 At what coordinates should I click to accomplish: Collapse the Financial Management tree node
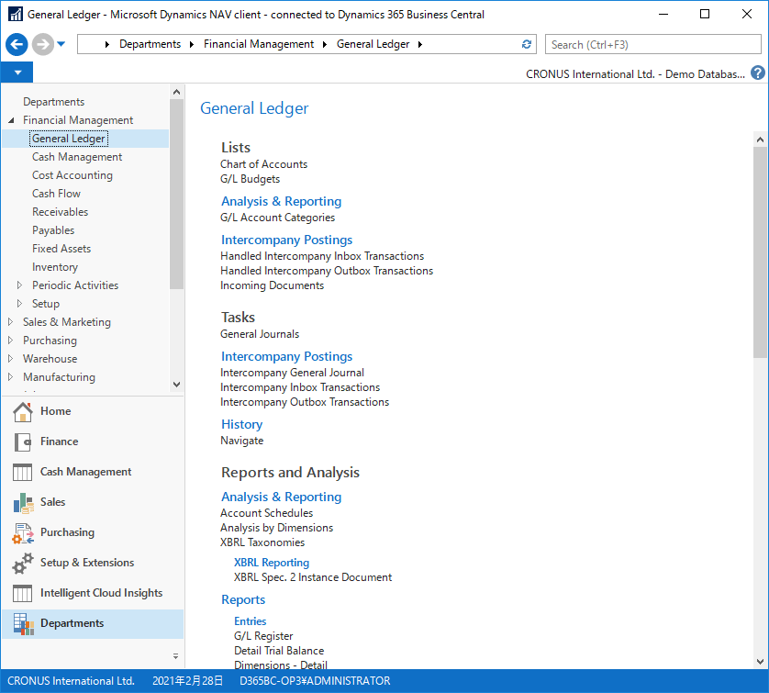click(11, 120)
